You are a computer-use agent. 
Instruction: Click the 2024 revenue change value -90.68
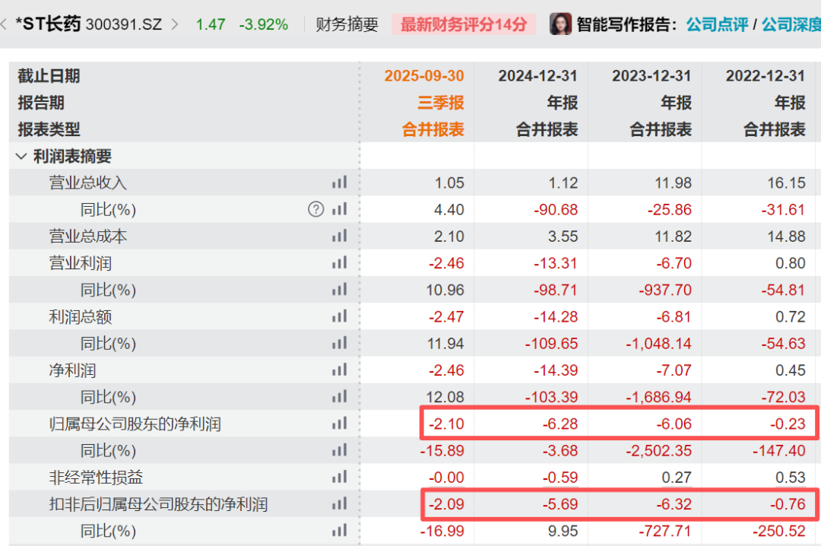point(556,210)
